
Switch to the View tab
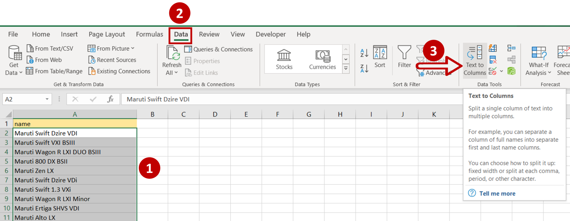[238, 34]
